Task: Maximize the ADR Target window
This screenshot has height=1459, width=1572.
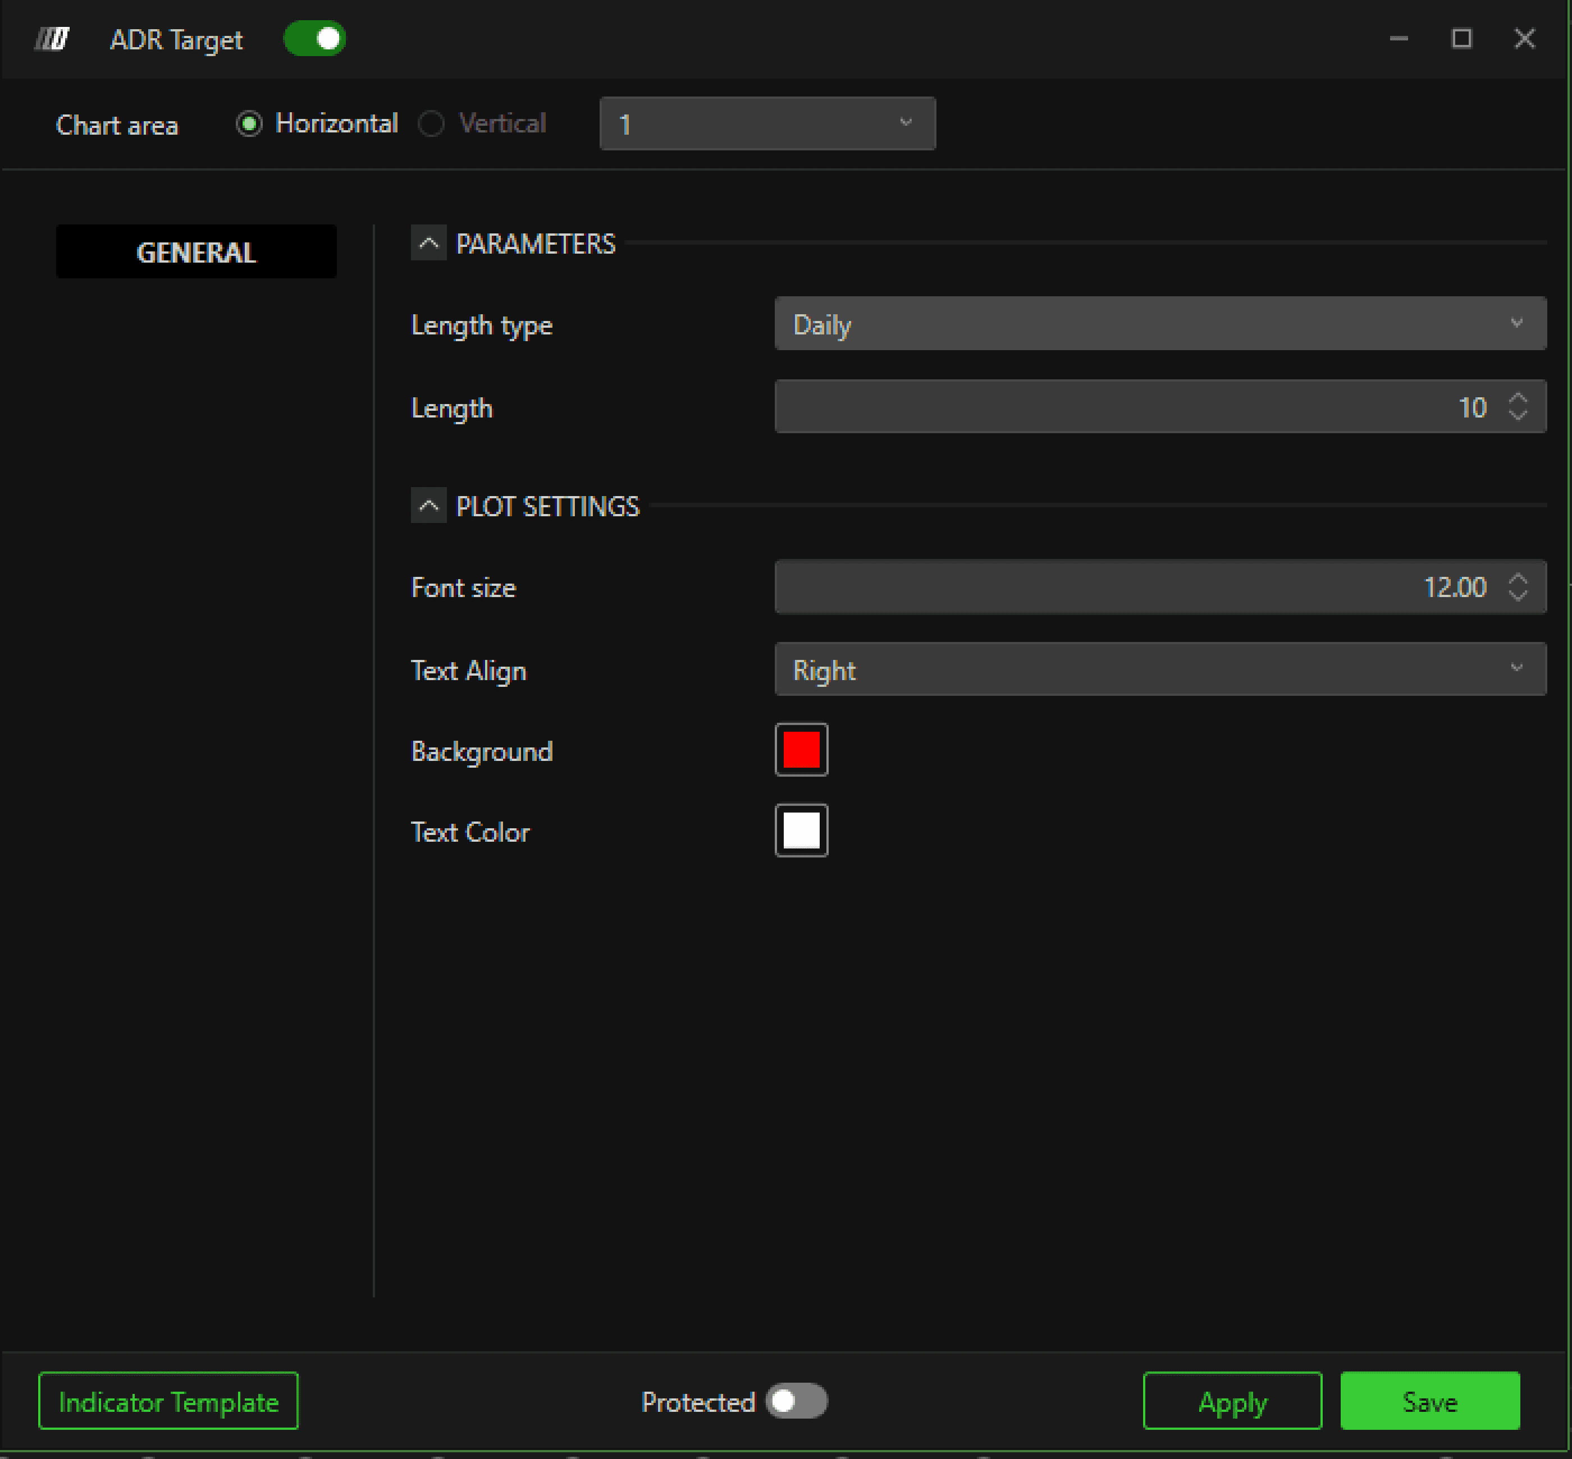Action: click(x=1461, y=39)
